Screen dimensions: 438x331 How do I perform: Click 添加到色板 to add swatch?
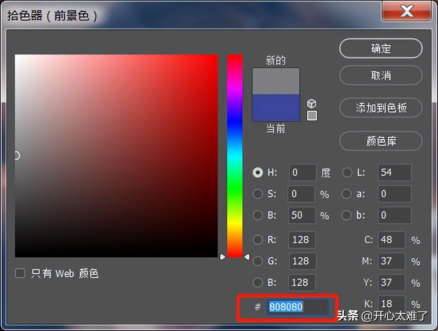point(381,108)
